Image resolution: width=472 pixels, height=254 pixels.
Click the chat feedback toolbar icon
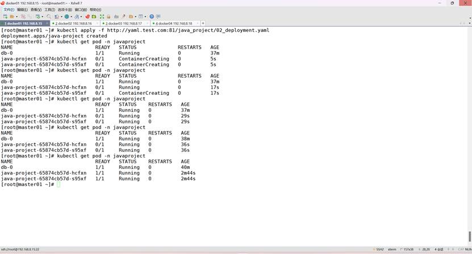point(158,16)
